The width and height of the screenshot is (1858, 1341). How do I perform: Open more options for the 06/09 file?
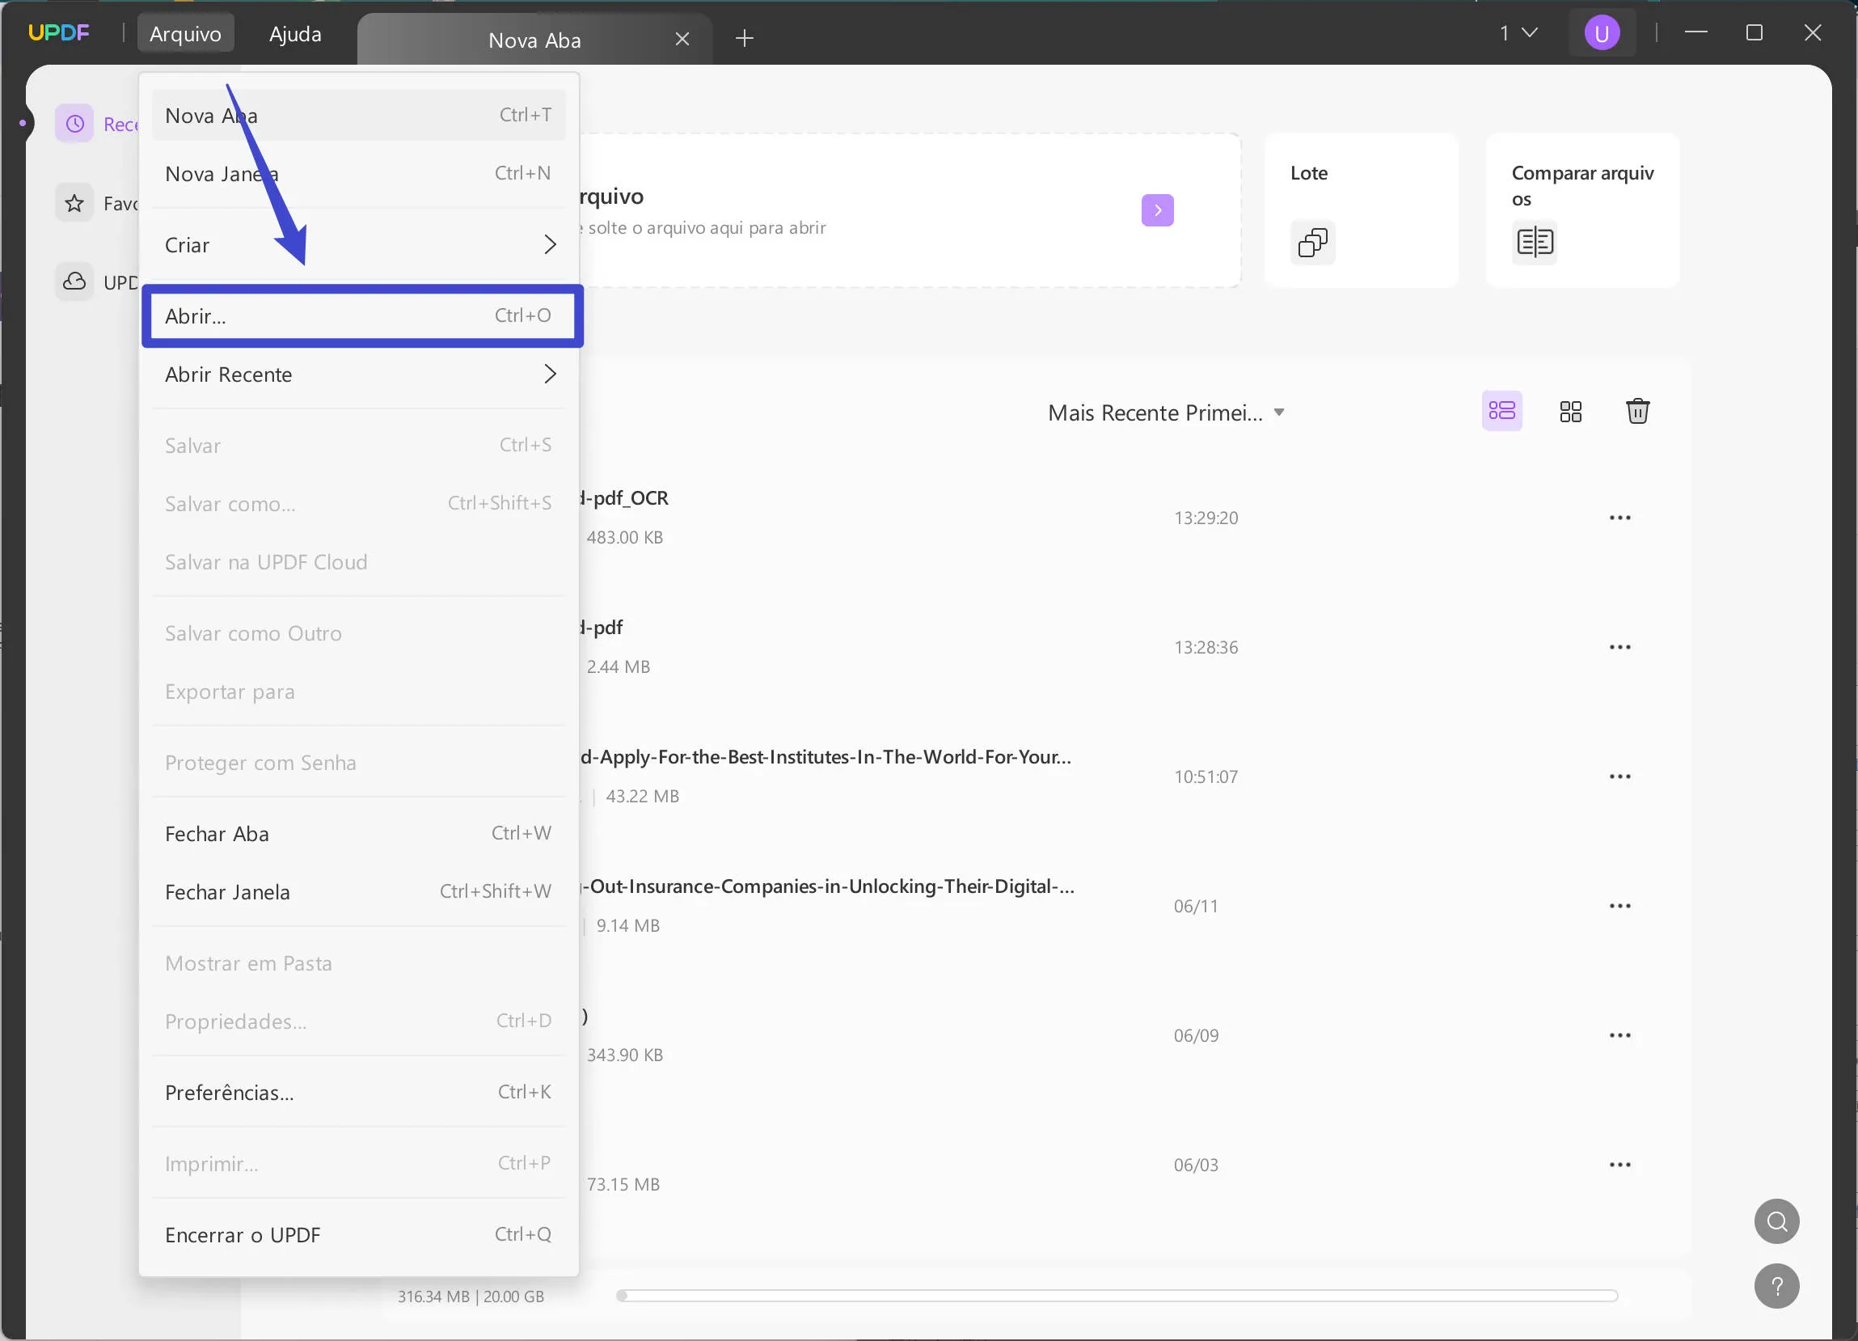point(1619,1035)
